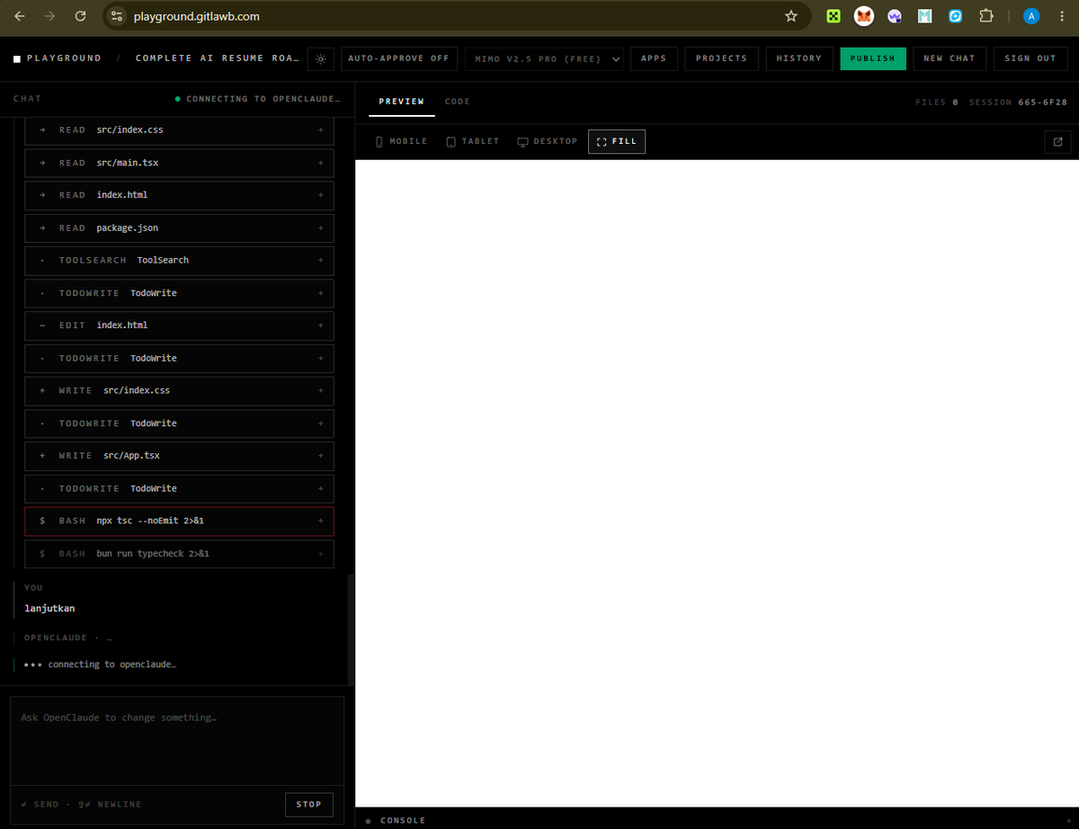Open the green dice extension icon
This screenshot has width=1079, height=829.
pyautogui.click(x=834, y=16)
